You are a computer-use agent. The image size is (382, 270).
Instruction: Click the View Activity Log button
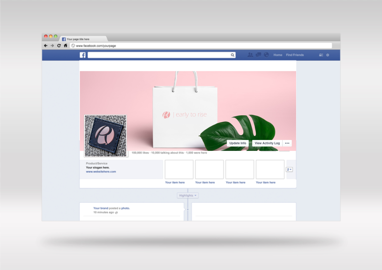pos(267,143)
